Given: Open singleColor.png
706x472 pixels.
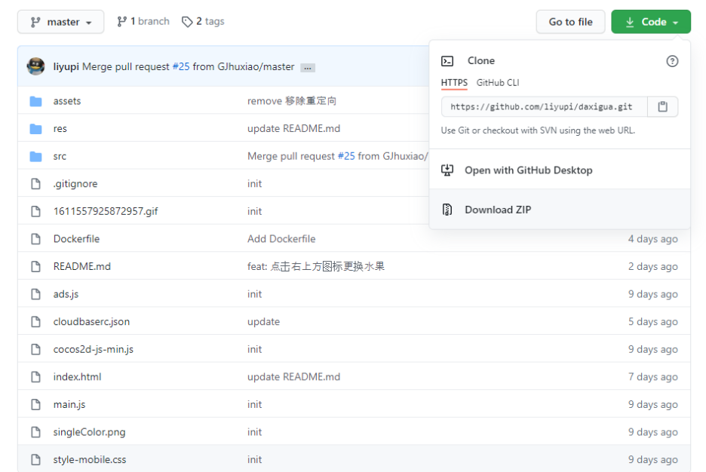Looking at the screenshot, I should coord(89,432).
